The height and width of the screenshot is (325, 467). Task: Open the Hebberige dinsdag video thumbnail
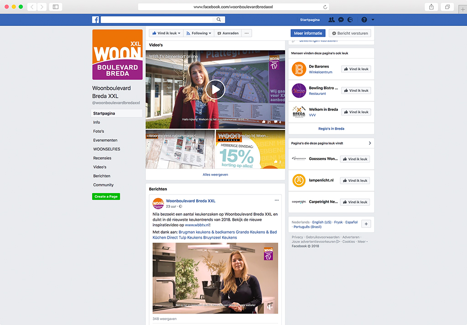(x=250, y=150)
